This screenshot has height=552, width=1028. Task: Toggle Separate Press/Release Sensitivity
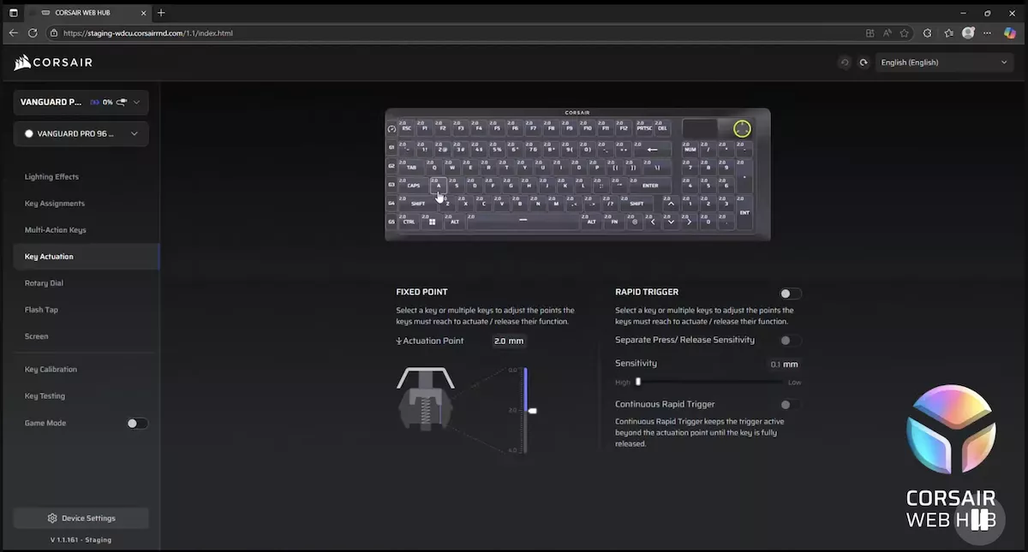click(x=789, y=341)
